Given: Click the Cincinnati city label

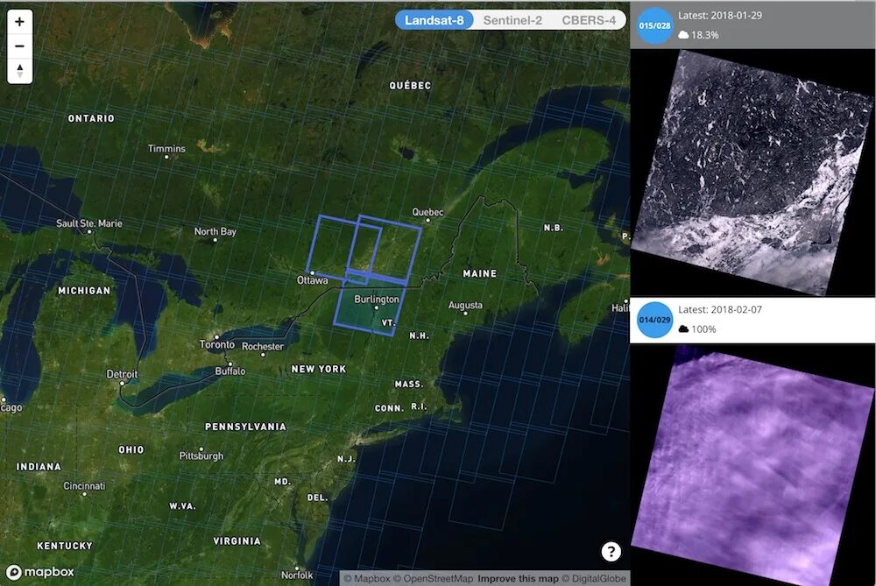Looking at the screenshot, I should (x=84, y=486).
